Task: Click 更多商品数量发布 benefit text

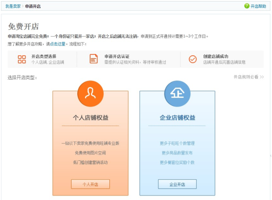Action: pos(177,153)
